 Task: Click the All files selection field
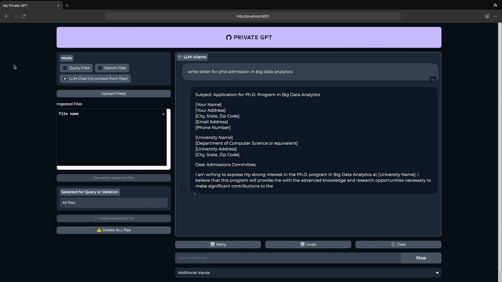click(x=114, y=203)
